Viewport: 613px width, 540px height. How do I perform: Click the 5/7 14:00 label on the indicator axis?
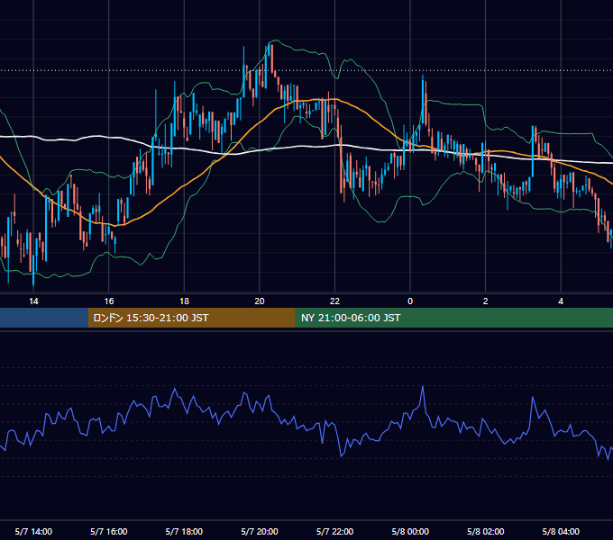tap(33, 531)
